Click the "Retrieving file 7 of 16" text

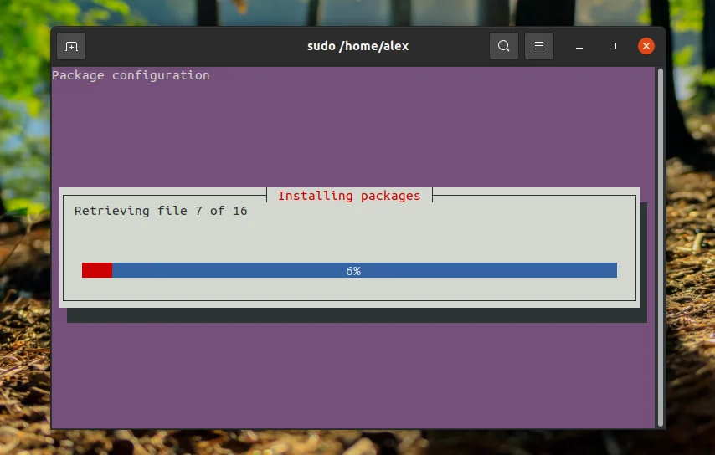[161, 211]
